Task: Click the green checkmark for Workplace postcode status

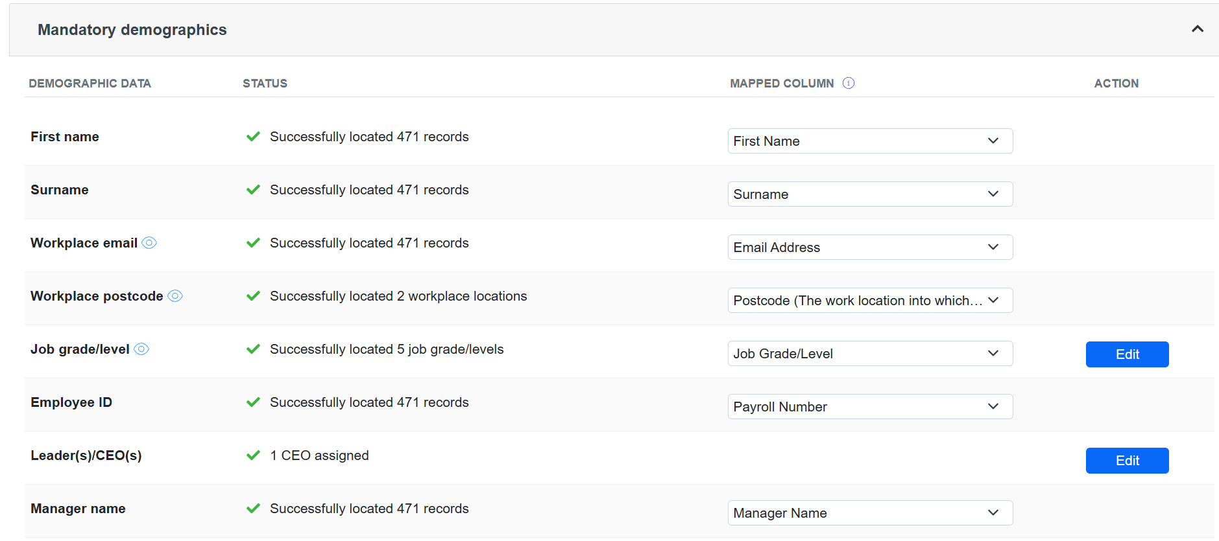Action: [253, 296]
